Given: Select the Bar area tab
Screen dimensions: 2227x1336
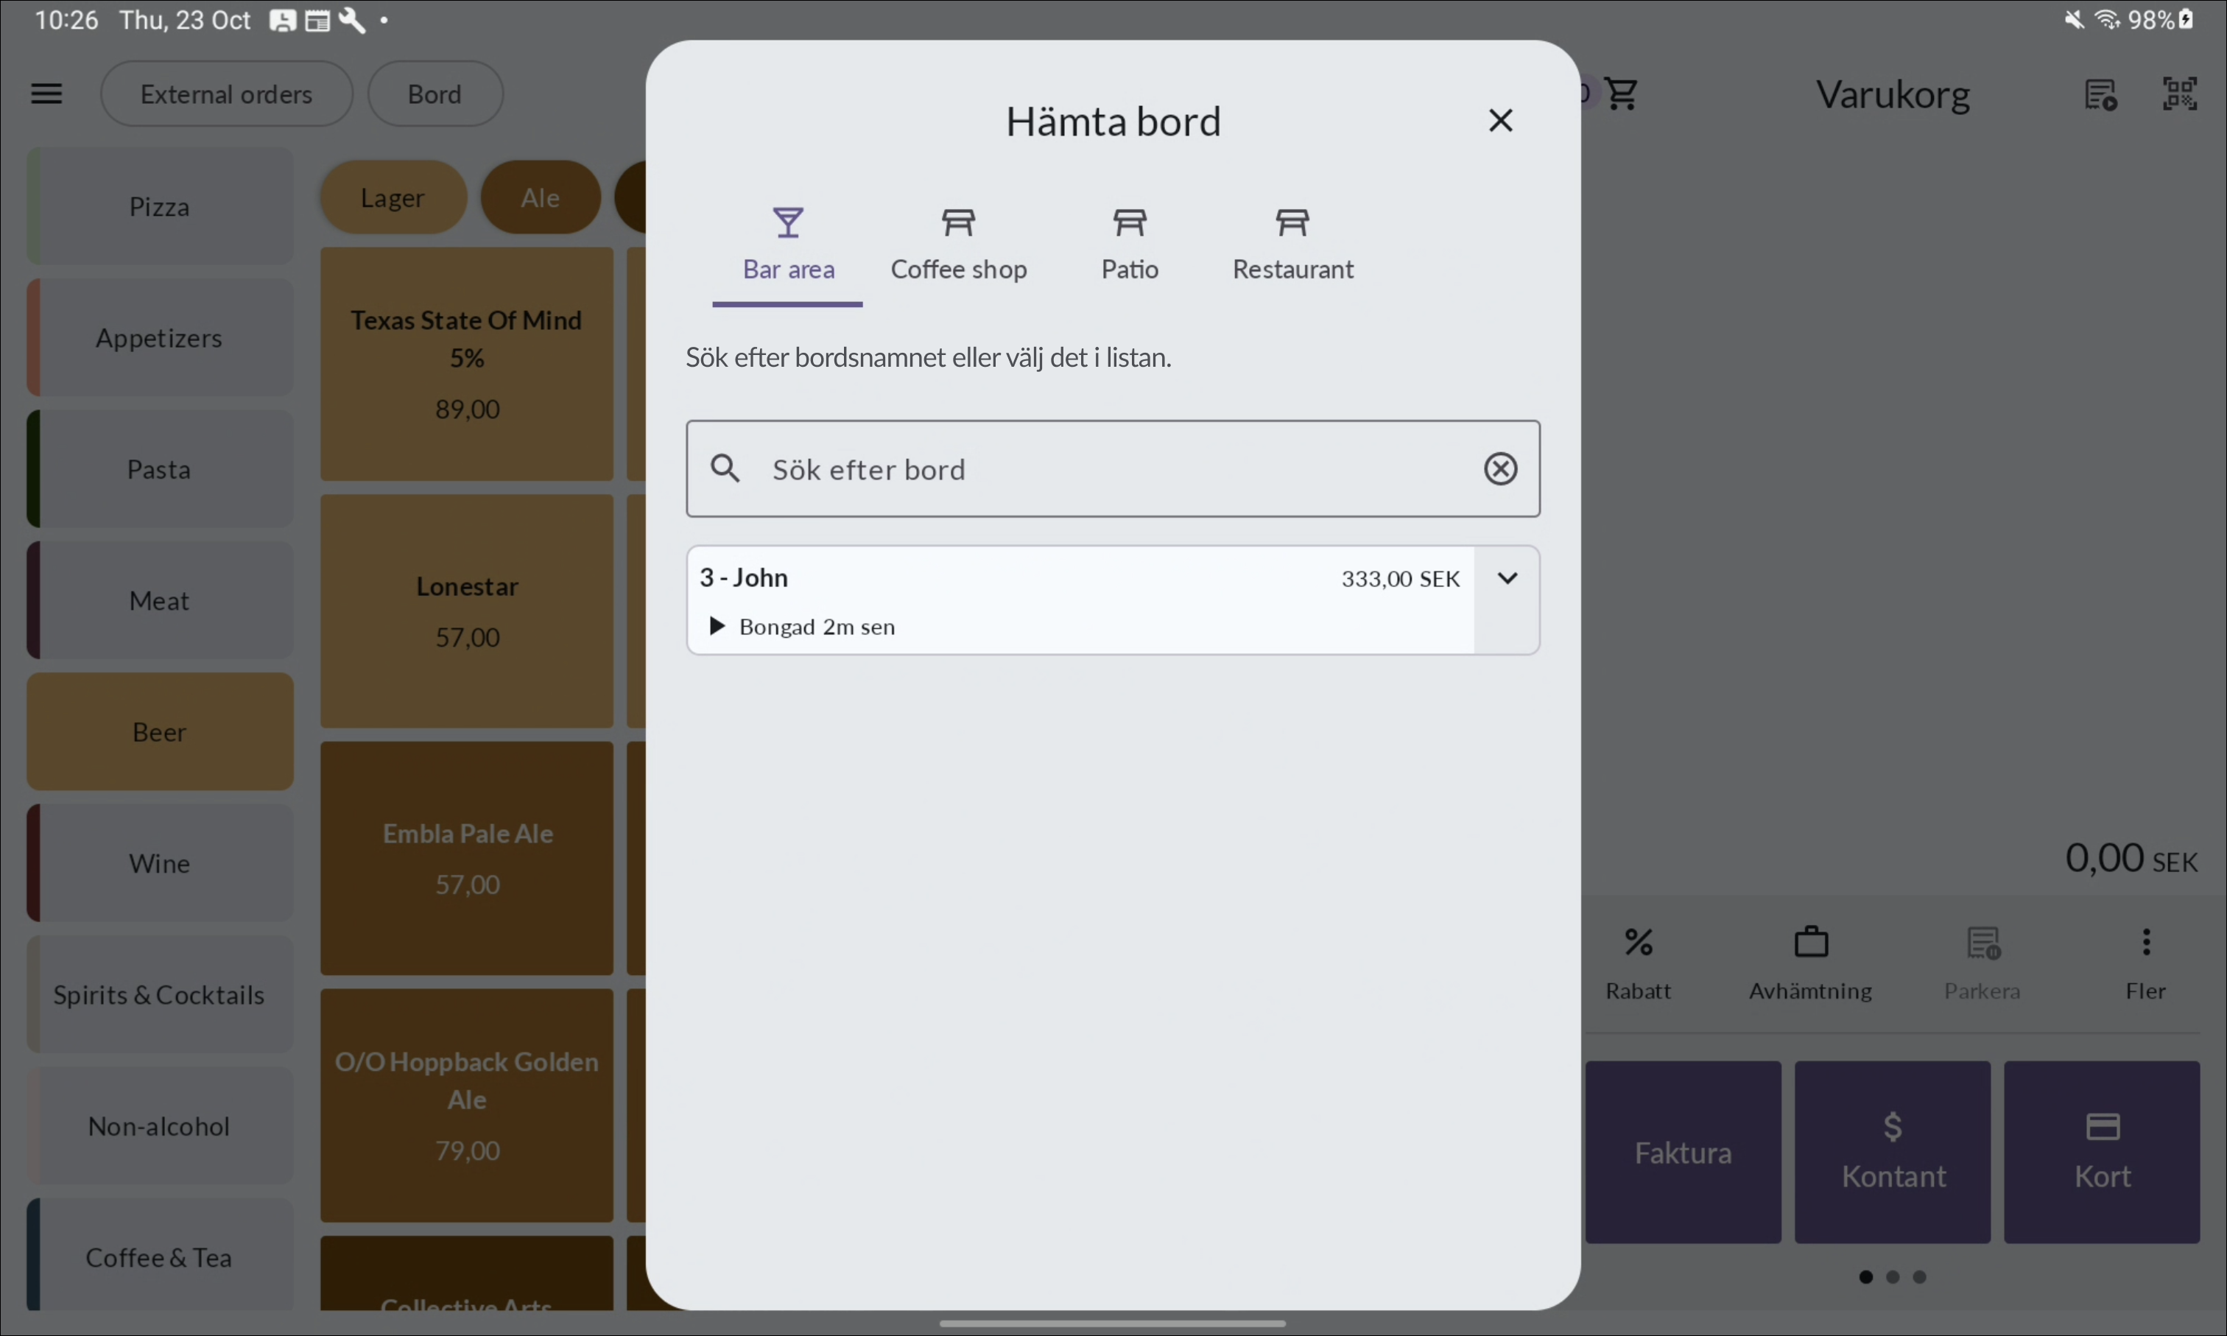Looking at the screenshot, I should [x=788, y=243].
